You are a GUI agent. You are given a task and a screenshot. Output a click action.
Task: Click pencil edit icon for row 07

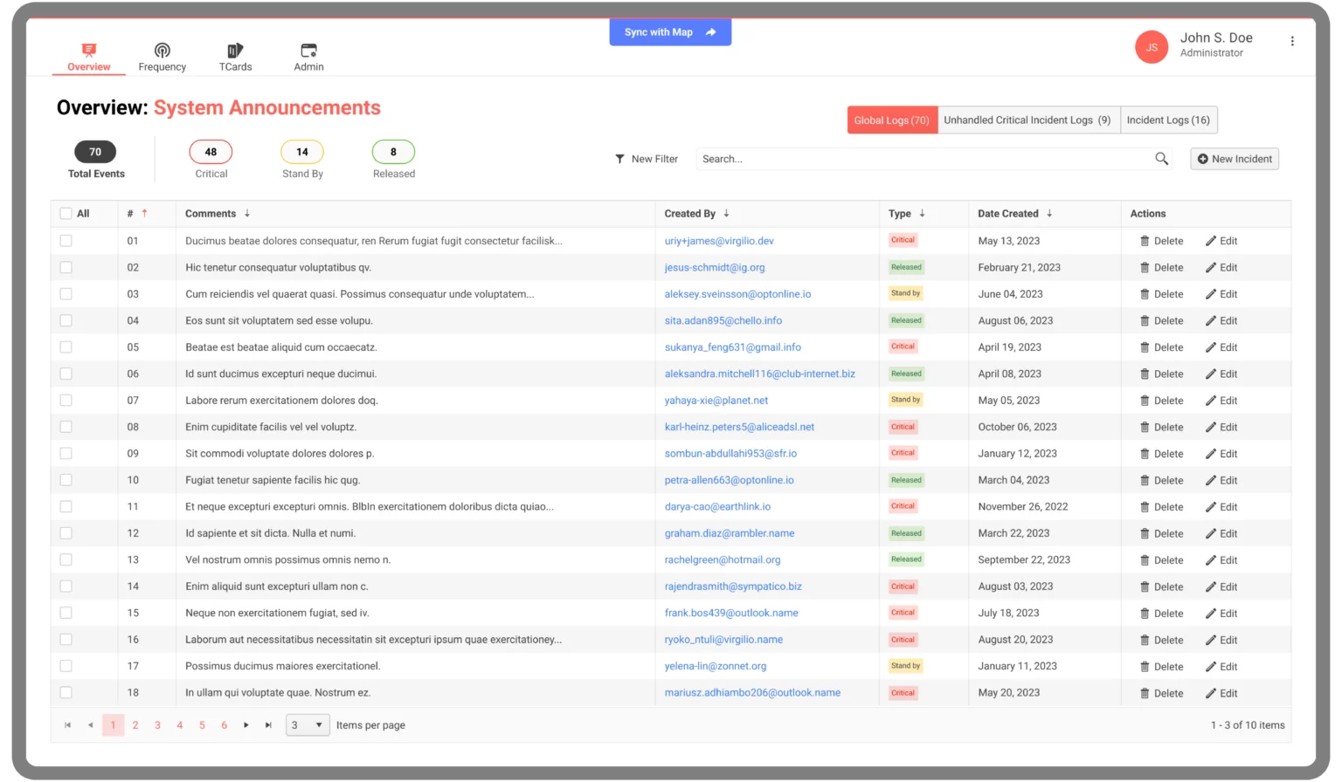(x=1211, y=401)
